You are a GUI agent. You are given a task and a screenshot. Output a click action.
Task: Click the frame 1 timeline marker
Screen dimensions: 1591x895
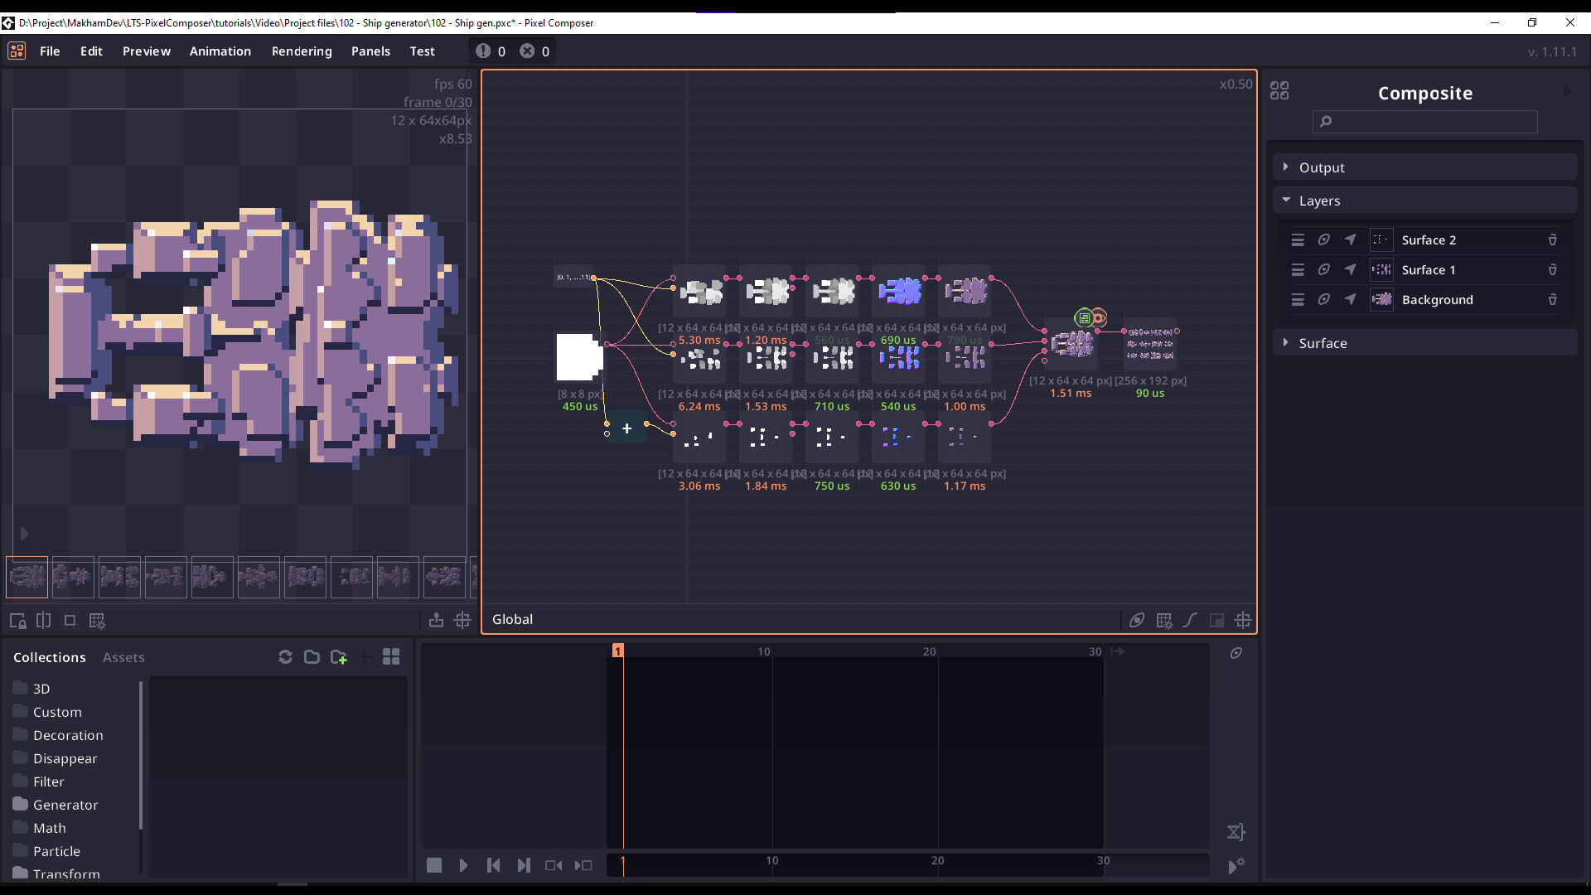[x=617, y=651]
